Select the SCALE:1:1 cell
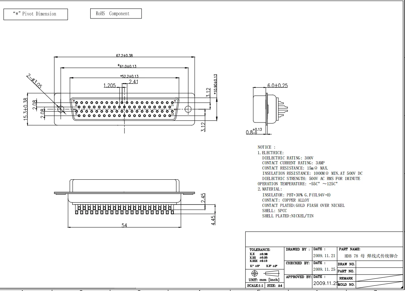This screenshot has height=291, width=405. (x=255, y=285)
